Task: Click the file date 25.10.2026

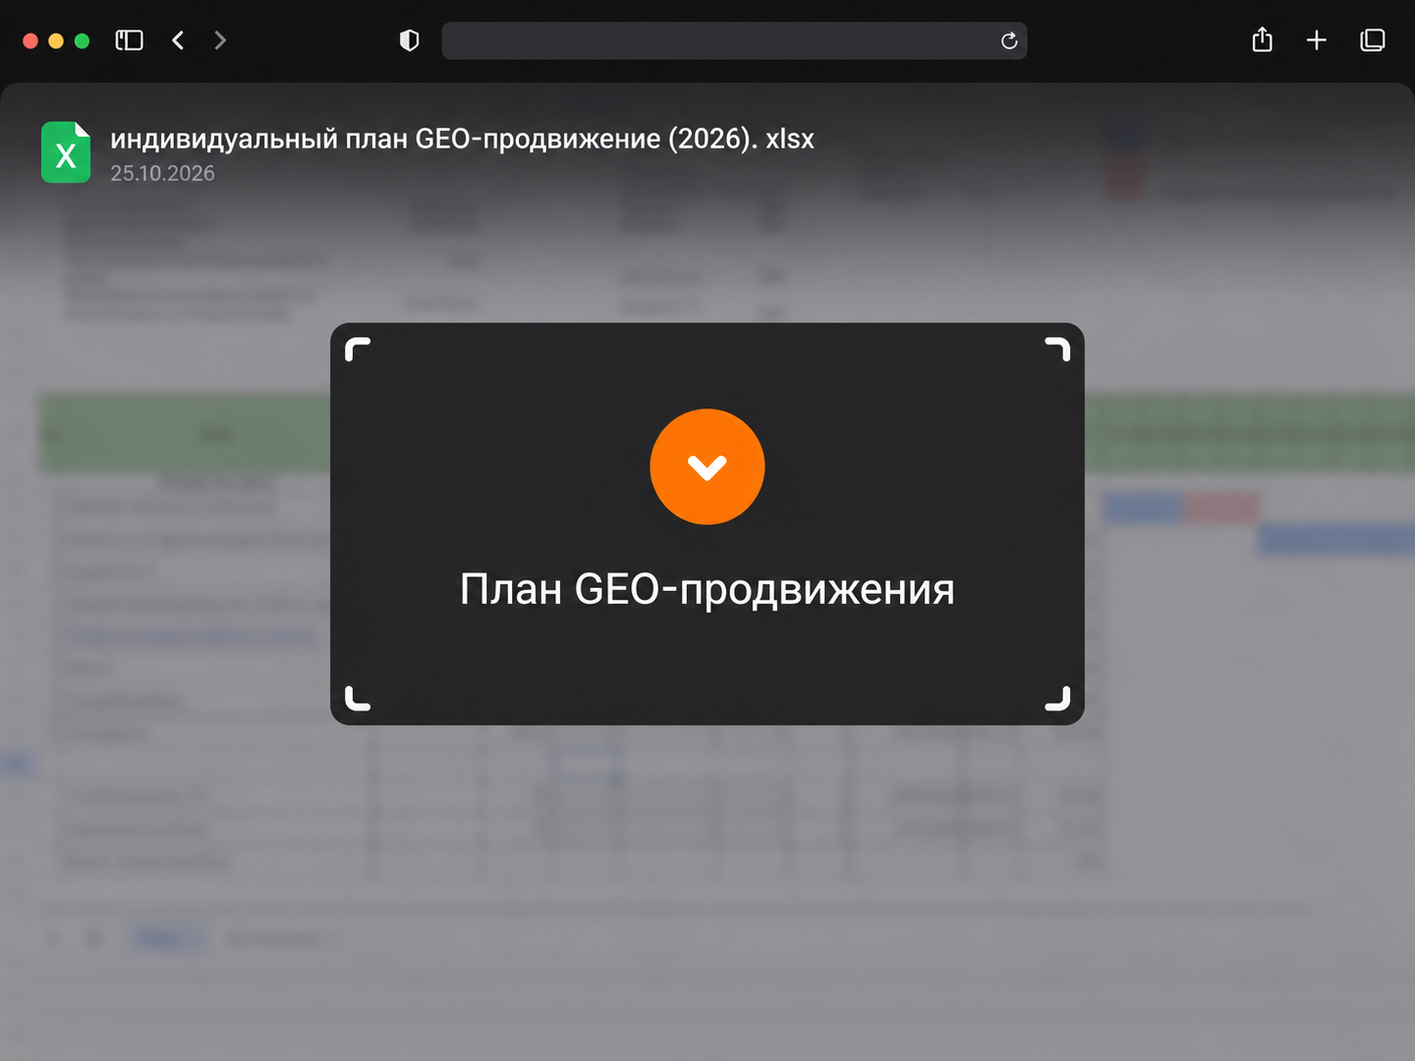Action: point(162,173)
